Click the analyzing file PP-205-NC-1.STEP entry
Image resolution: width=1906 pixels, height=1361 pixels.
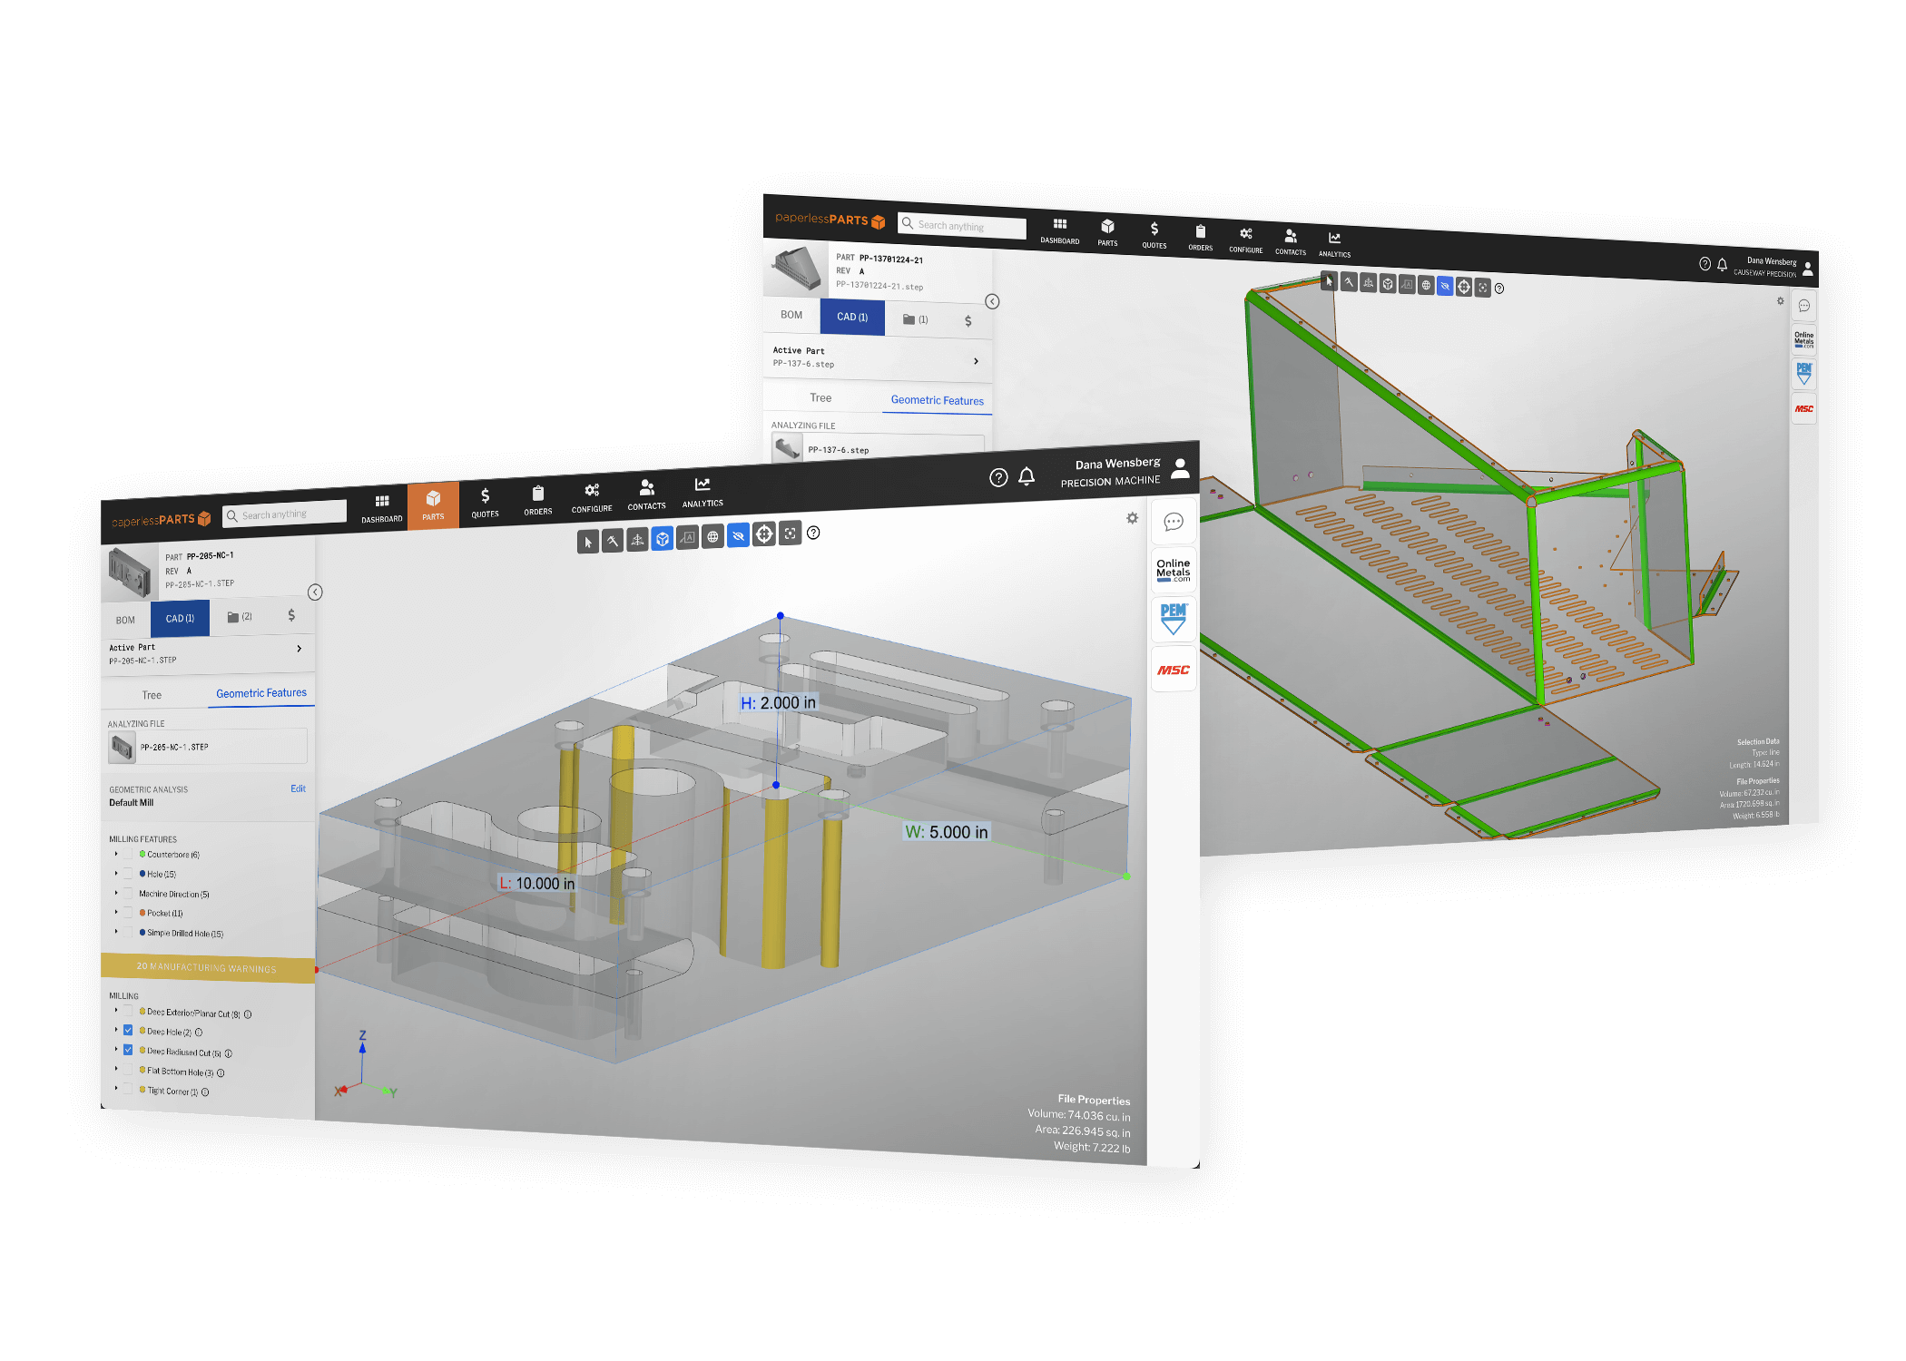point(207,747)
